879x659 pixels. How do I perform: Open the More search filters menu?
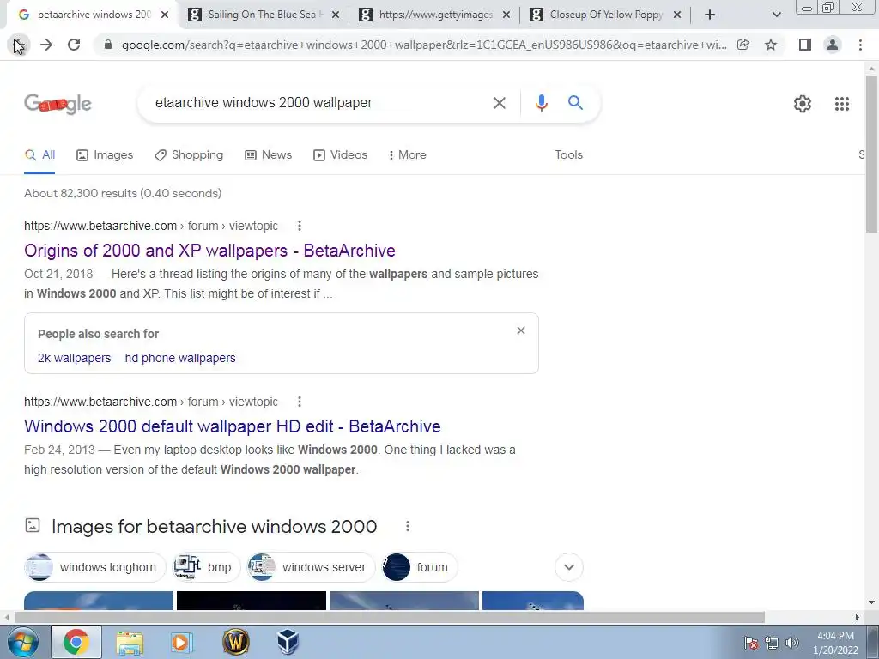(x=407, y=155)
